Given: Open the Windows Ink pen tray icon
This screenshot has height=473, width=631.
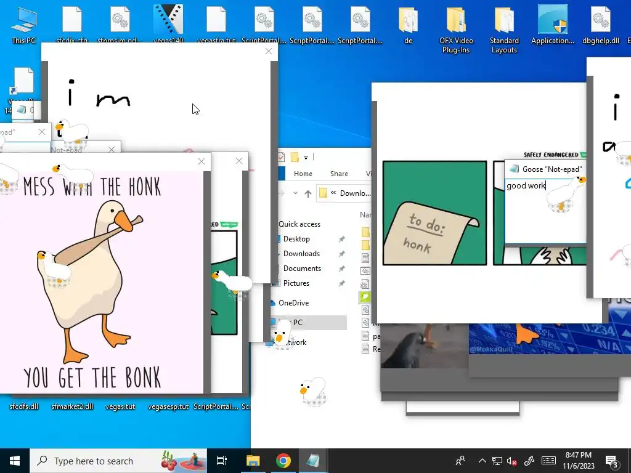Looking at the screenshot, I should coord(529,461).
